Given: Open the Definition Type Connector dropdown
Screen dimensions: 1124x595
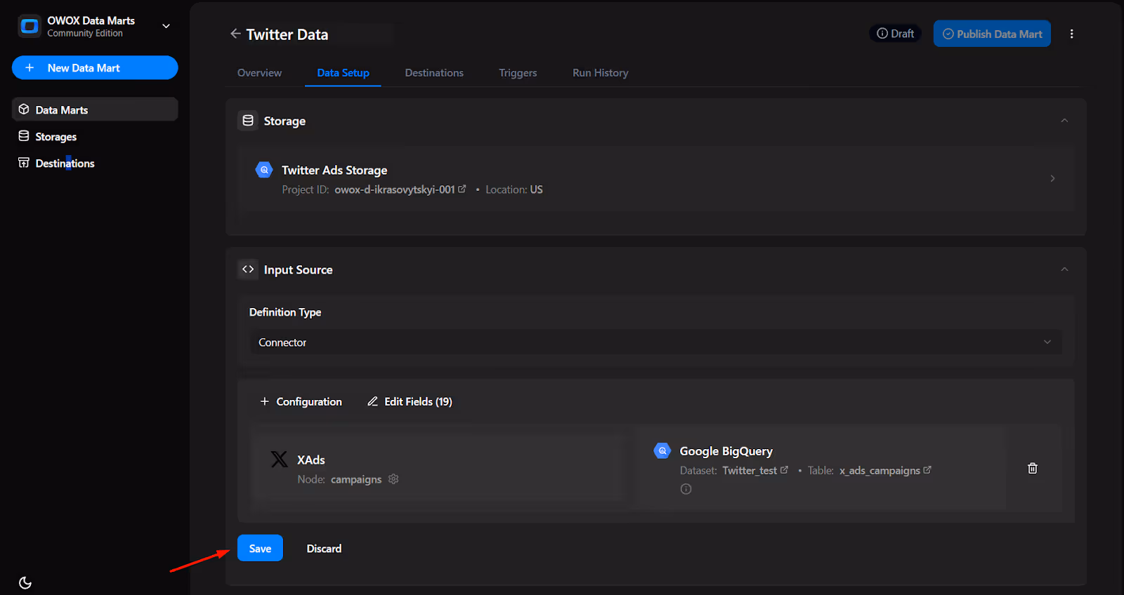Looking at the screenshot, I should pyautogui.click(x=656, y=342).
